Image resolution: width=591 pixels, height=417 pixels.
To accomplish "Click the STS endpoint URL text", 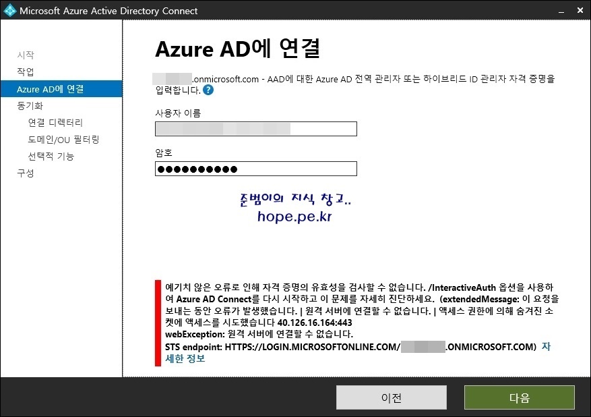I will click(350, 347).
